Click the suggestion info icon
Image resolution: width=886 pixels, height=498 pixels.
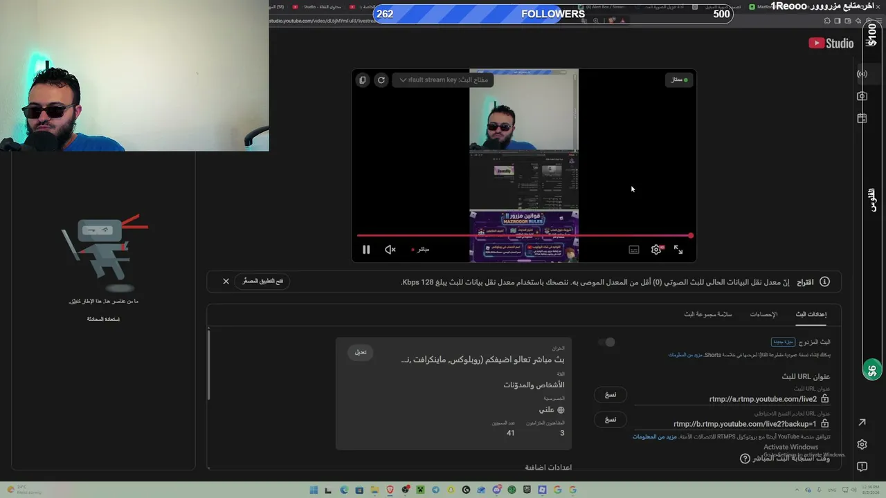(x=824, y=282)
